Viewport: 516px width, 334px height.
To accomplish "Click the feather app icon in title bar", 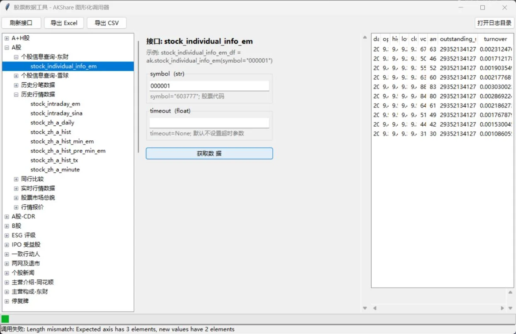I will pos(7,7).
